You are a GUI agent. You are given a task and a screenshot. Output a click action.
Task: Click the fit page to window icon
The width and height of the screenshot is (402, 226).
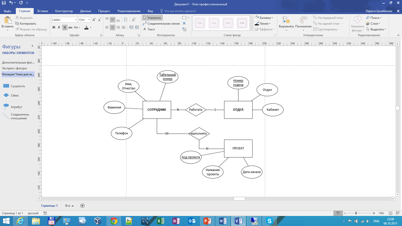[x=390, y=213]
